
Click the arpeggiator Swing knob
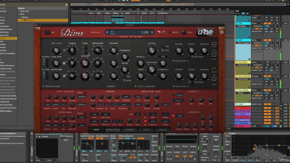tap(137, 121)
